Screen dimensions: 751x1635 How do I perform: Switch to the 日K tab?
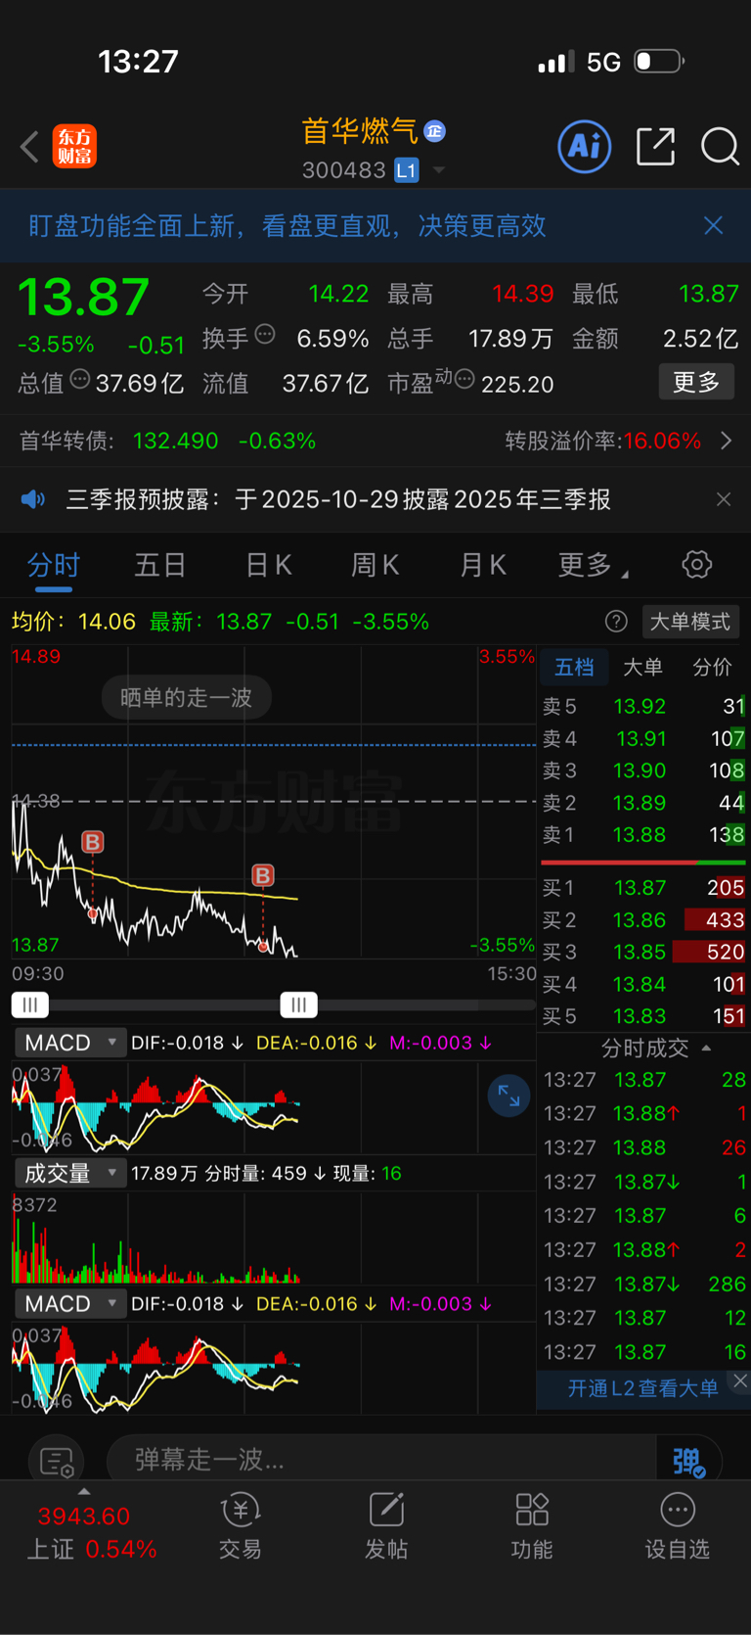click(x=269, y=565)
